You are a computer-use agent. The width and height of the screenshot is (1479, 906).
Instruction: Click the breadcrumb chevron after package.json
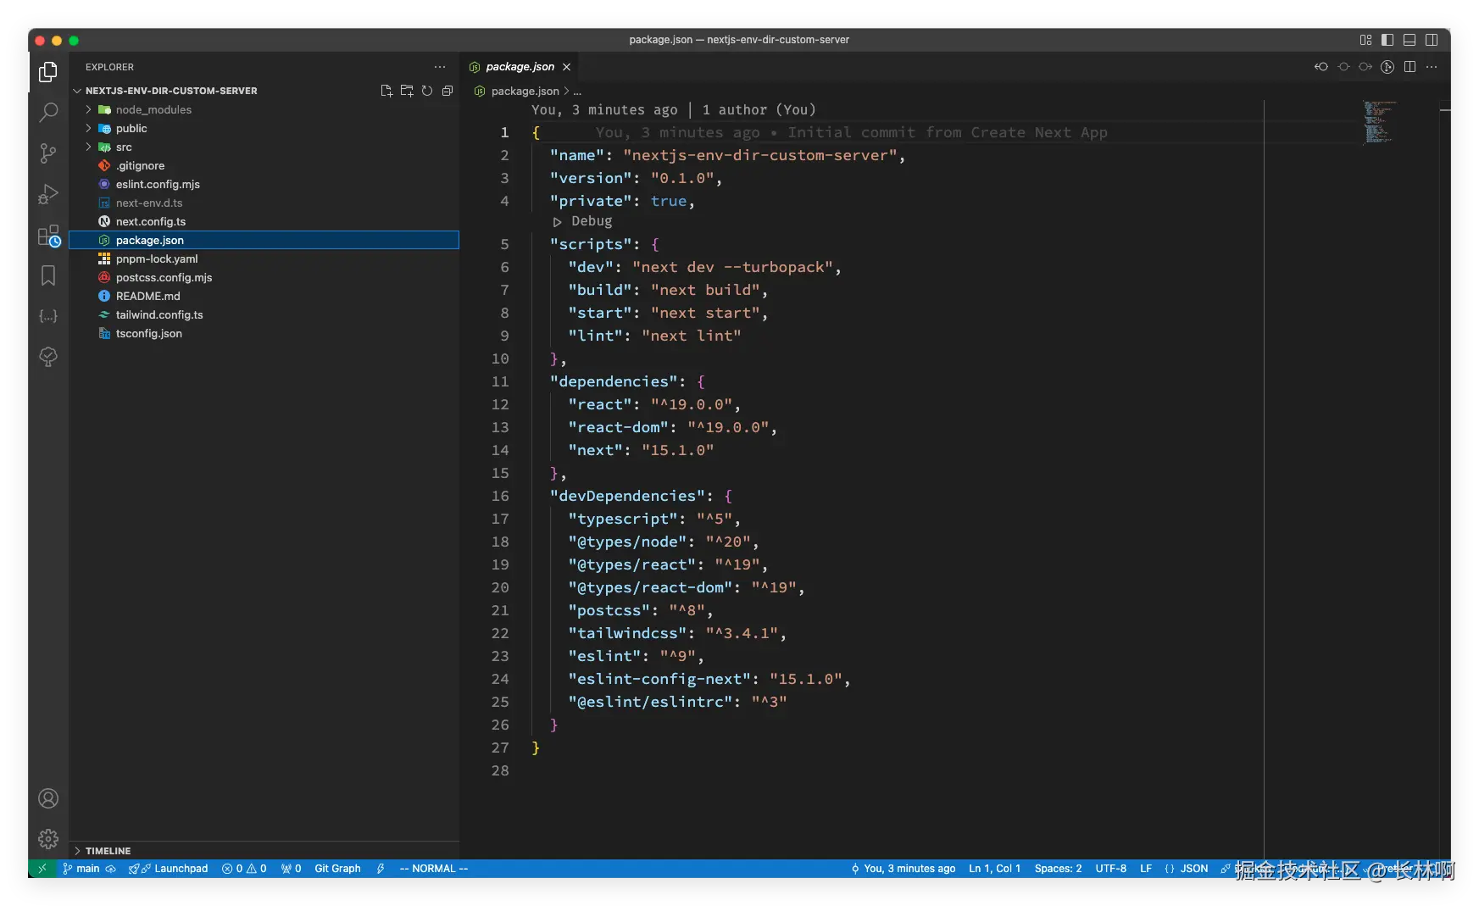pos(566,91)
